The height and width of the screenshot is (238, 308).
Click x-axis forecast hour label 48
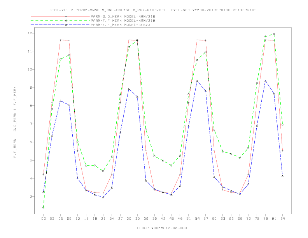coord(180,219)
